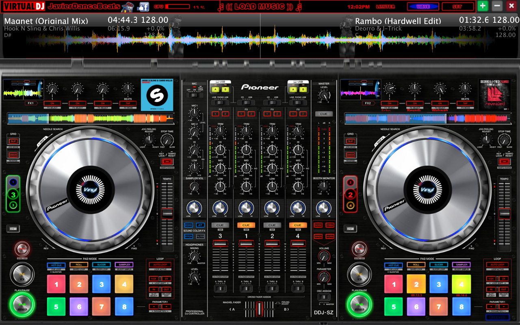520x325 pixels.
Task: Toggle left deck FX1 effect 3 ON
Action: (103, 103)
